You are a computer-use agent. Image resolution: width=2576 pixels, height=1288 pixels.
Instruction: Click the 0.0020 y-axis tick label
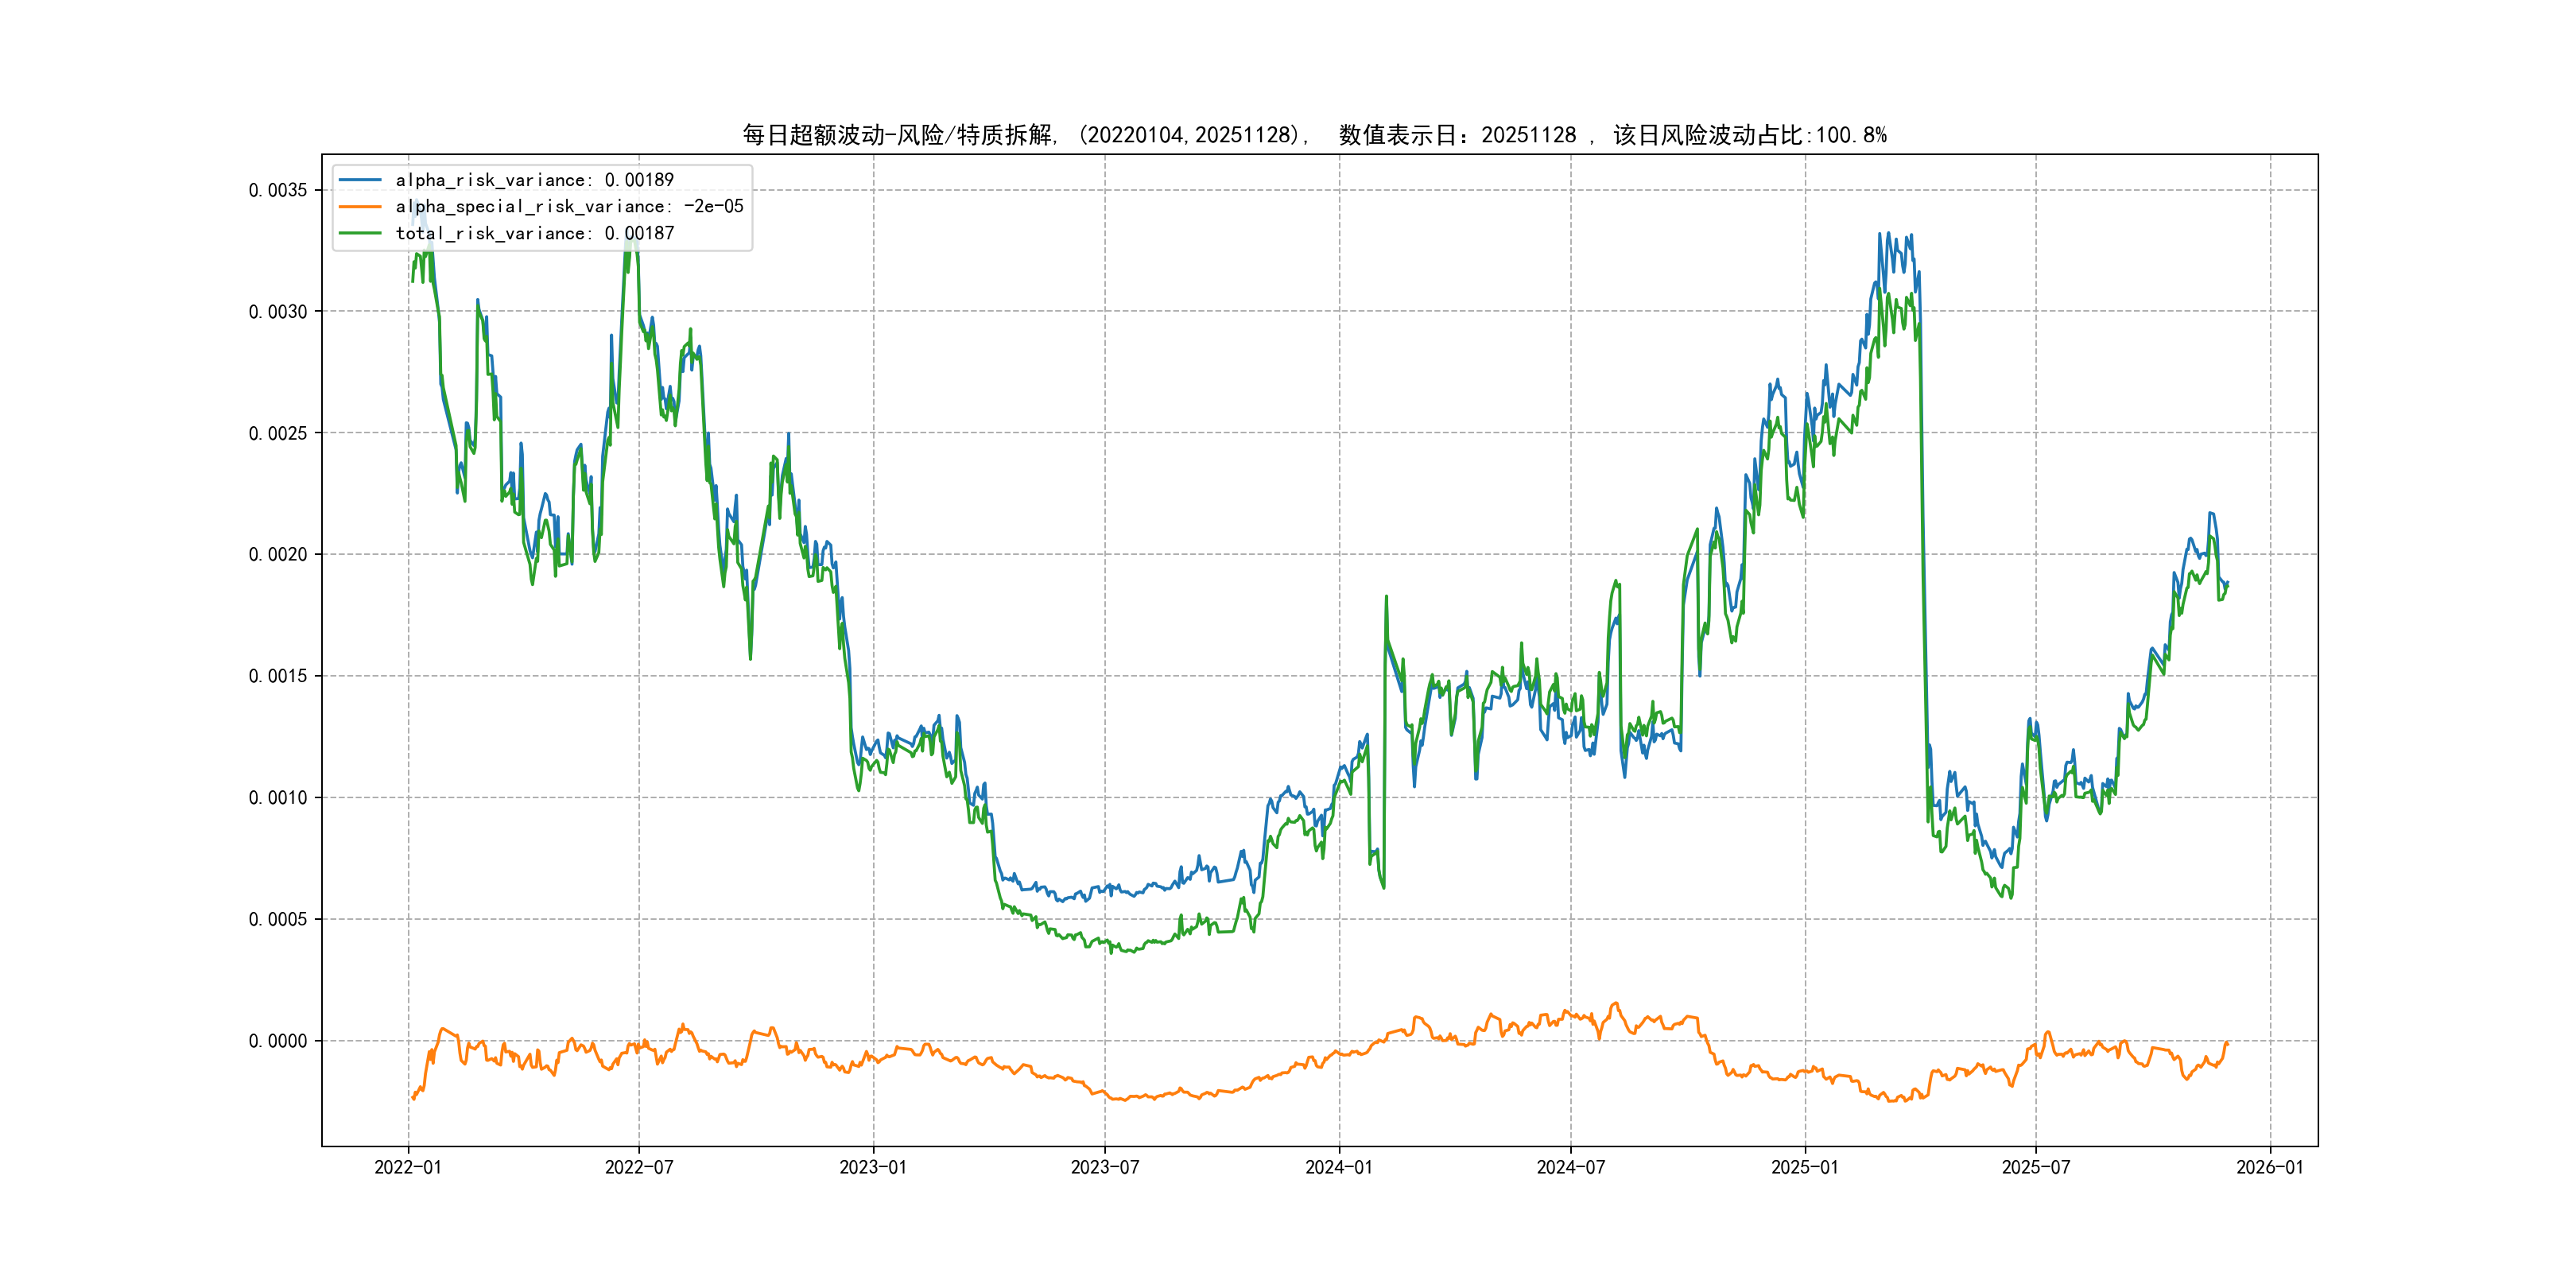point(278,555)
